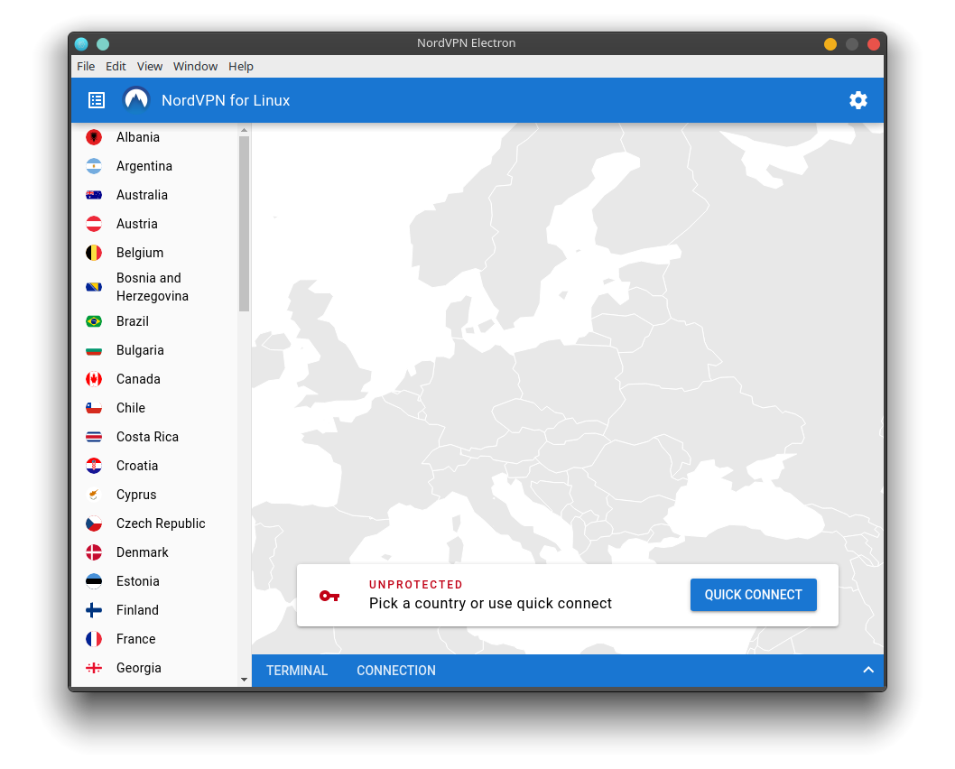Click the Denmark flag icon
Image resolution: width=955 pixels, height=769 pixels.
94,552
